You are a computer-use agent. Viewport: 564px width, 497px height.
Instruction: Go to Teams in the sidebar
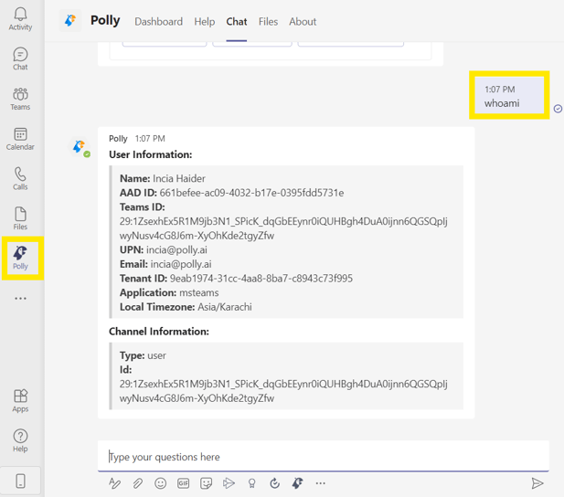pyautogui.click(x=20, y=99)
